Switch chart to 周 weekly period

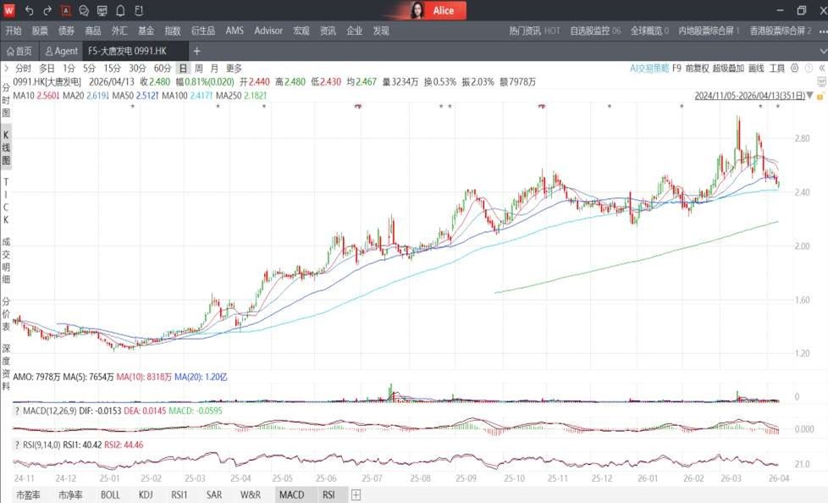point(198,68)
